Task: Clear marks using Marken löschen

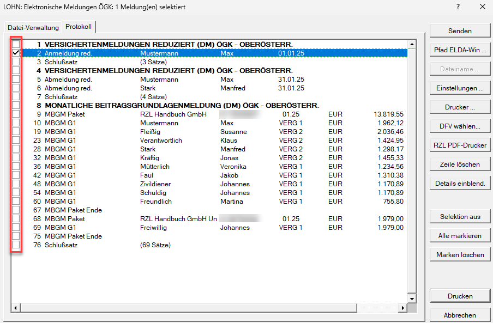Action: click(x=460, y=255)
